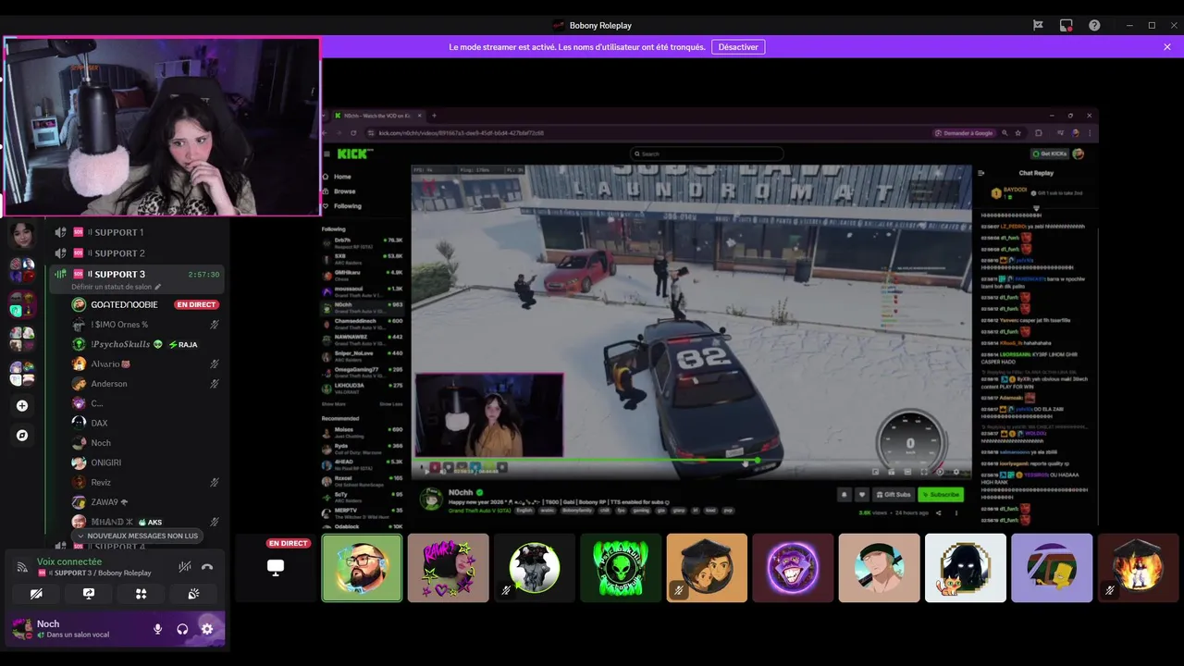Click the Kick search box in shared stream
This screenshot has height=666, width=1184.
(x=707, y=154)
